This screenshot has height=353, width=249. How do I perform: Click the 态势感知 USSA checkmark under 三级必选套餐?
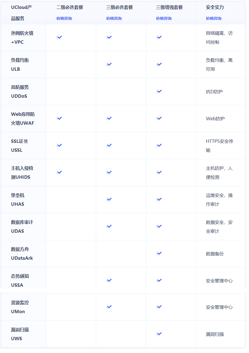109,280
